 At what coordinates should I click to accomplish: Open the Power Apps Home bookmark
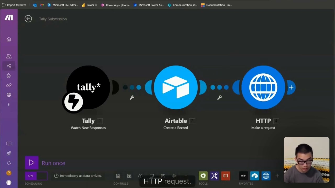click(115, 5)
